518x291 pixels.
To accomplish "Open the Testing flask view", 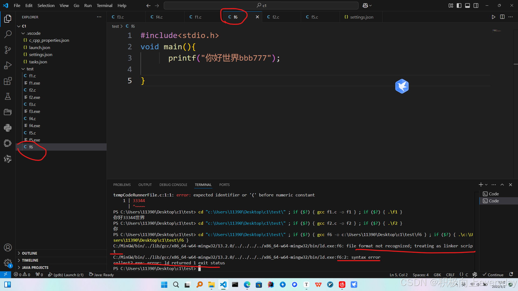I will point(8,96).
